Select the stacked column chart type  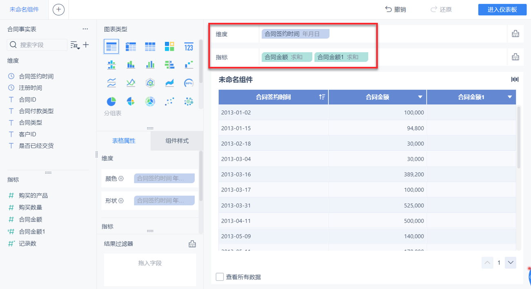click(131, 64)
